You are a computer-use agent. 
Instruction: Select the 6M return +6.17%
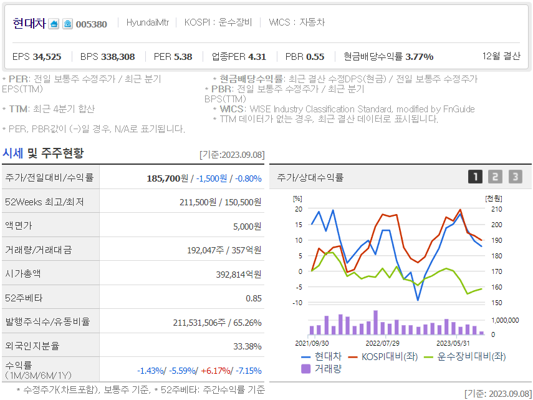tap(216, 371)
